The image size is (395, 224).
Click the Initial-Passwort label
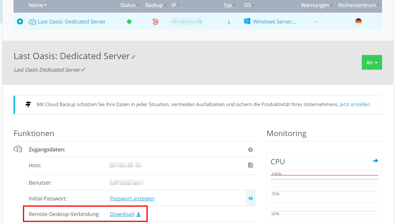coord(48,198)
